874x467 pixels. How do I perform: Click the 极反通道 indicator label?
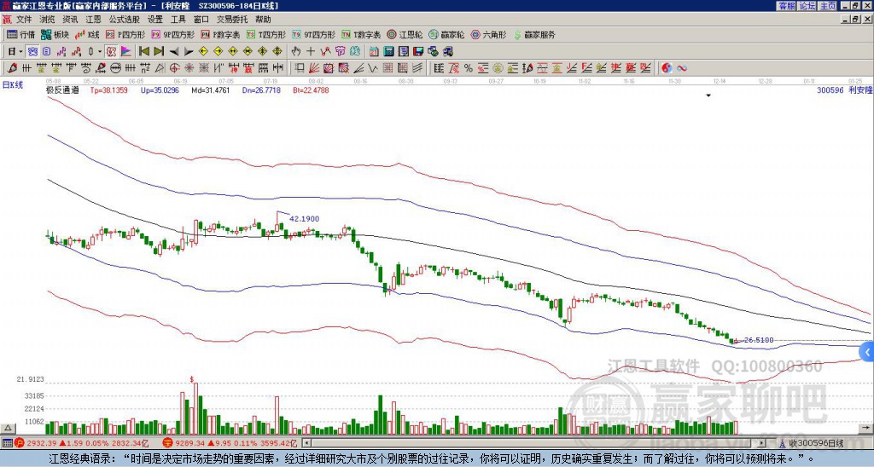pyautogui.click(x=62, y=89)
